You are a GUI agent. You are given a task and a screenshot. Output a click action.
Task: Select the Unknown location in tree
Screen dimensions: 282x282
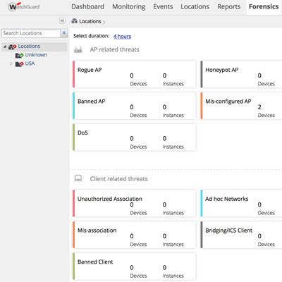36,55
